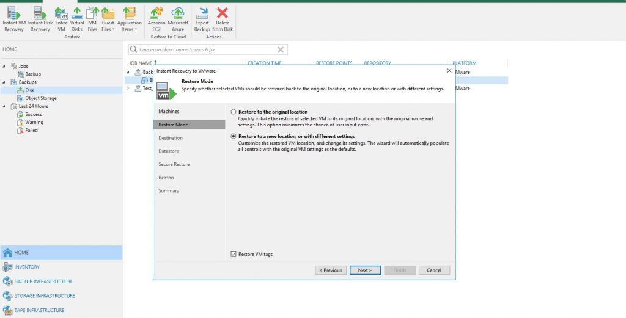Screen dimensions: 626x318
Task: Select Backups node in tree
Action: point(27,82)
